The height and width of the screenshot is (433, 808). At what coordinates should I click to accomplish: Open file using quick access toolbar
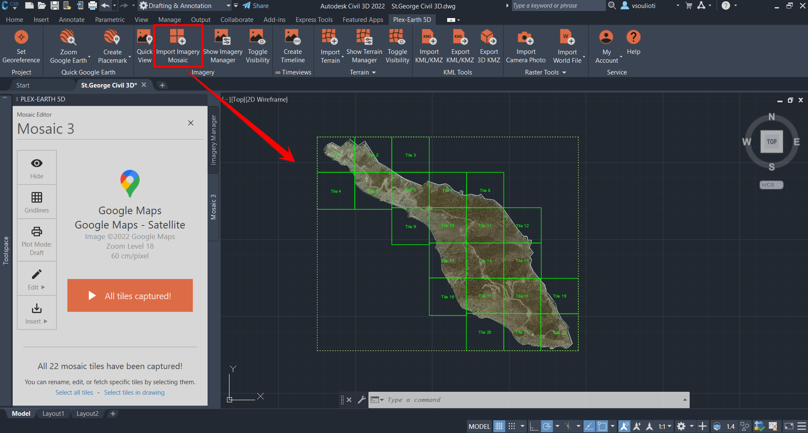tap(42, 5)
